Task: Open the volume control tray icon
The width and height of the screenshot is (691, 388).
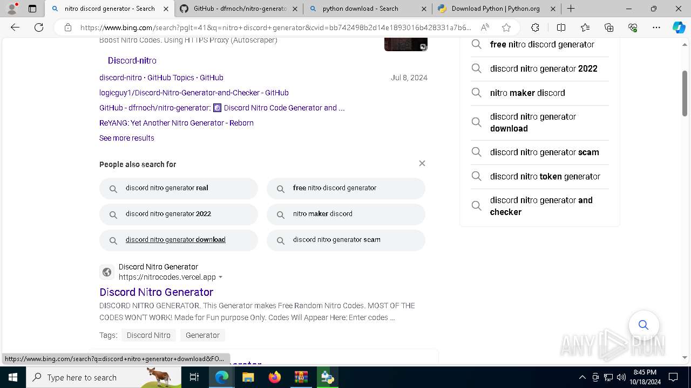Action: (621, 377)
